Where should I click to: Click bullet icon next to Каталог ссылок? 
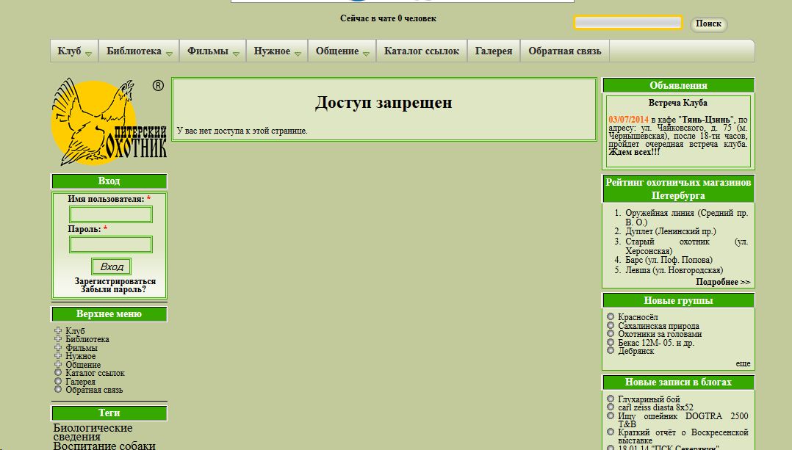coord(58,373)
